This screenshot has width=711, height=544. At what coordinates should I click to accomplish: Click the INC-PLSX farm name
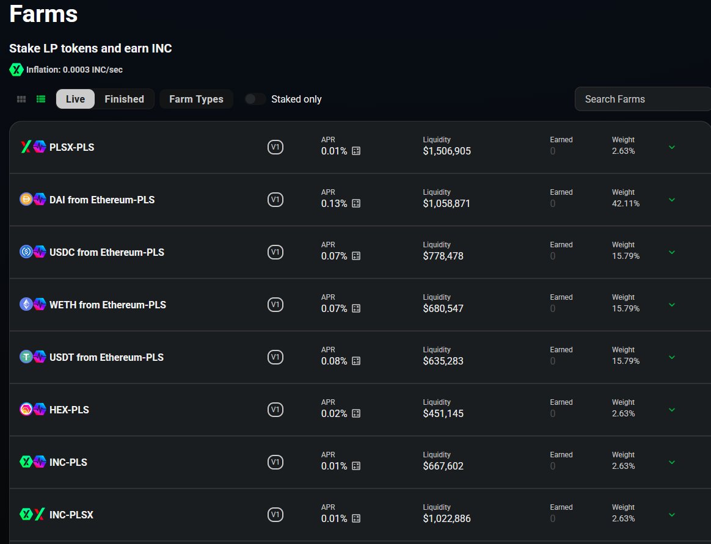tap(71, 515)
